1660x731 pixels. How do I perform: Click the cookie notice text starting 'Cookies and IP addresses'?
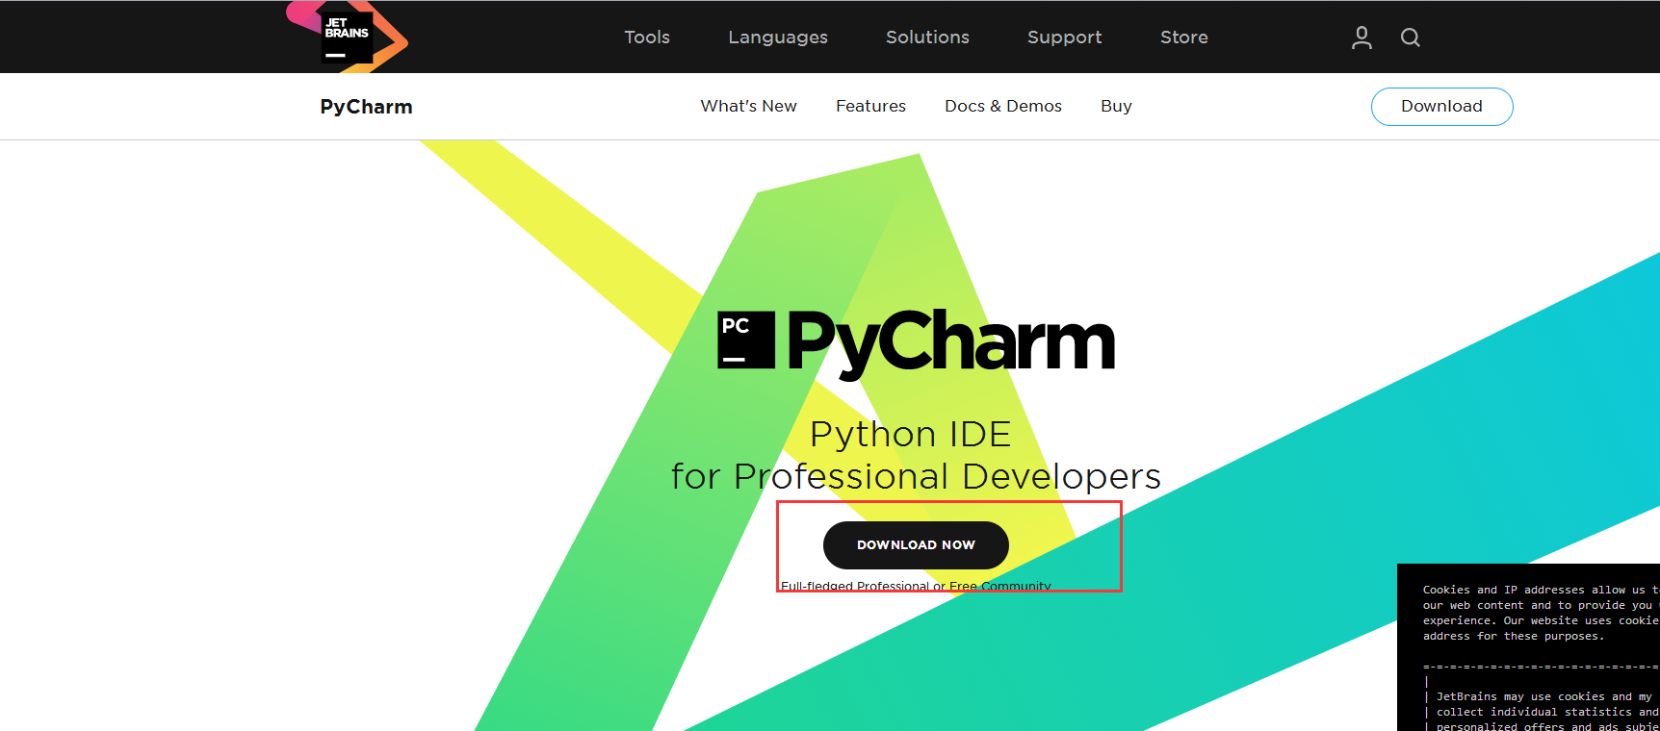[1540, 613]
